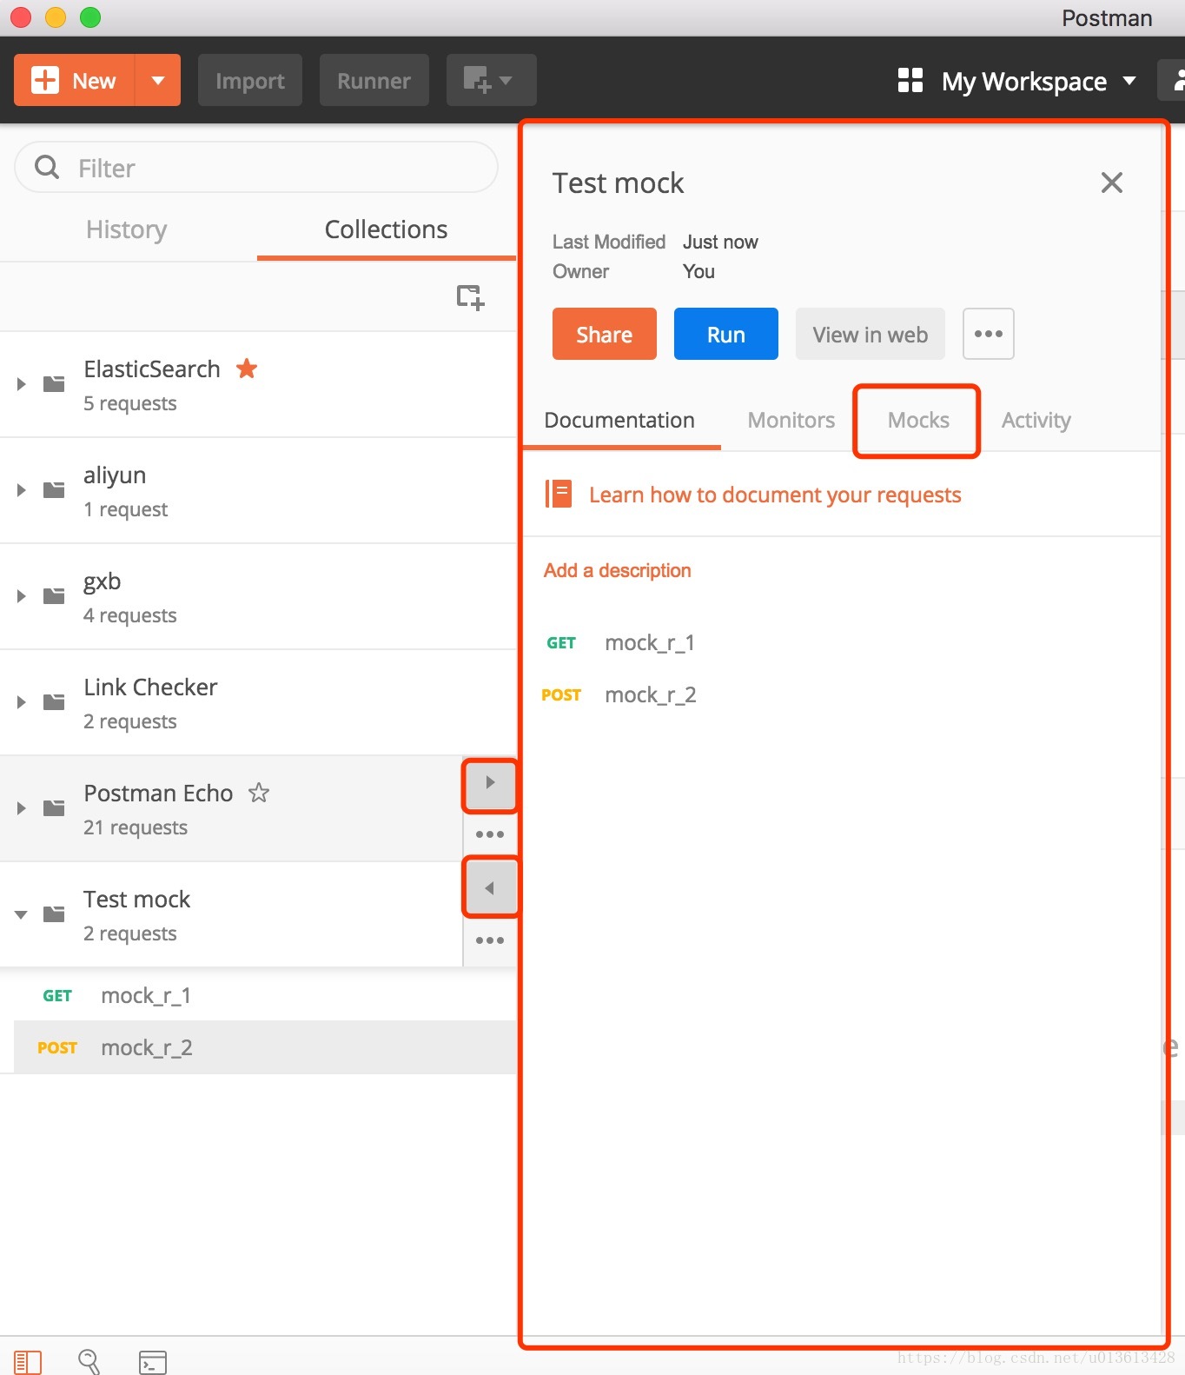
Task: Click the workspace grid icon
Action: point(910,80)
